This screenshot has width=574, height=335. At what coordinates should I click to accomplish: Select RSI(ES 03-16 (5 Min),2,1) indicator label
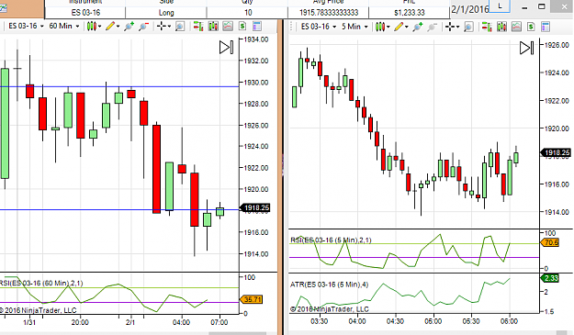[331, 240]
